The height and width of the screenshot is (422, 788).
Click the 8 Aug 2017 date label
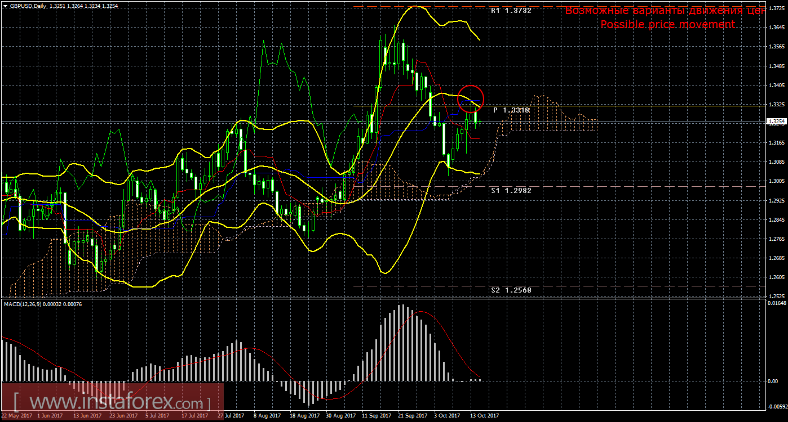[x=267, y=416]
